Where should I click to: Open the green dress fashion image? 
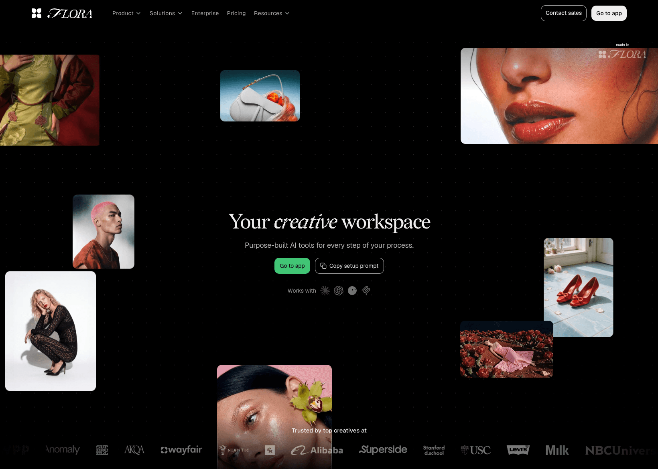tap(50, 100)
